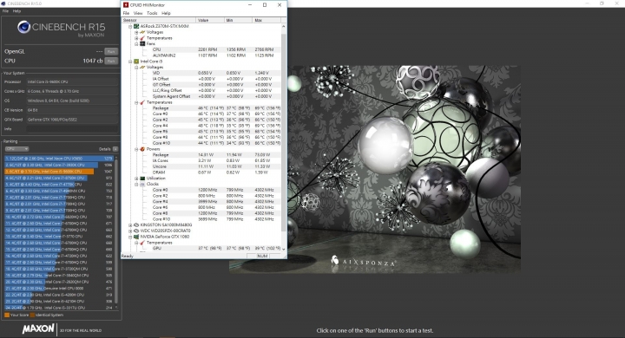This screenshot has height=338, width=625.
Task: Open HWMonitor Tools menu
Action: coord(152,13)
